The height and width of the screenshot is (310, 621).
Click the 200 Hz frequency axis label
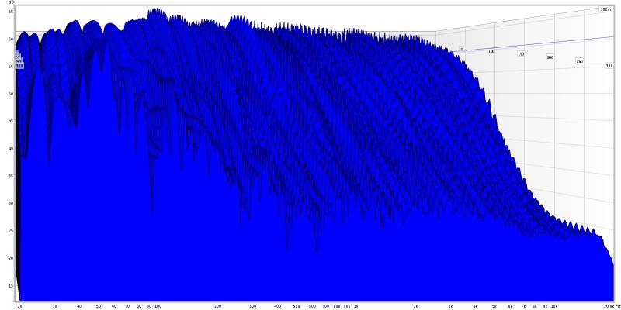[x=217, y=306]
